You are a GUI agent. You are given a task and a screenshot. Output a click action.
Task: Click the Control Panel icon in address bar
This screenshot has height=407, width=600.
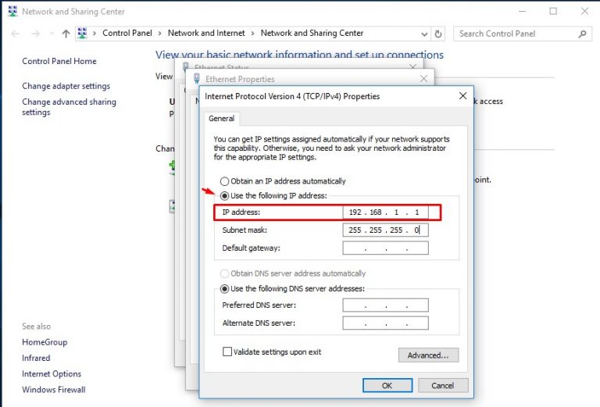[82, 34]
